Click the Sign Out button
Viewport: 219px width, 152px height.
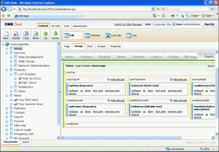[x=209, y=24]
